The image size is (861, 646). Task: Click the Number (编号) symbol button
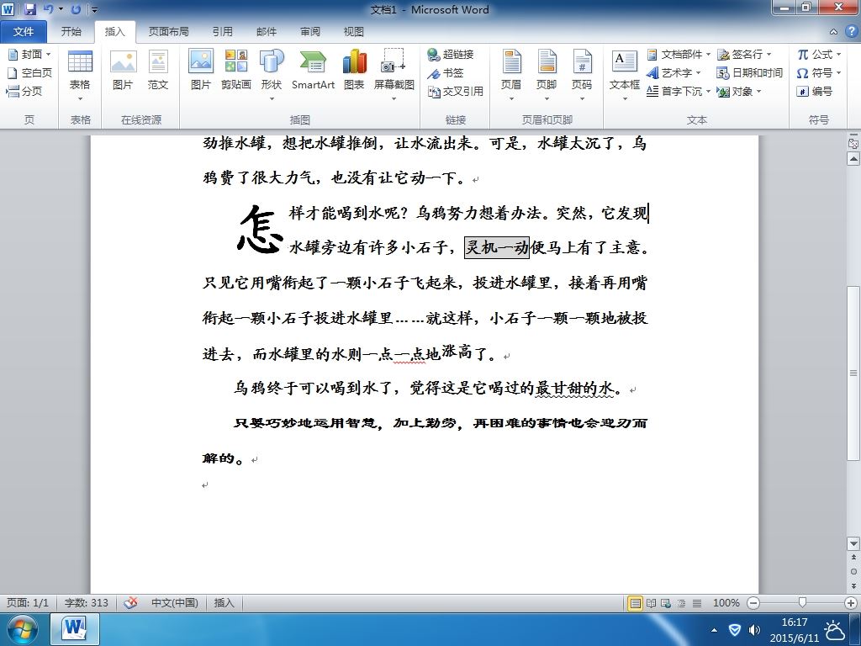pos(815,91)
